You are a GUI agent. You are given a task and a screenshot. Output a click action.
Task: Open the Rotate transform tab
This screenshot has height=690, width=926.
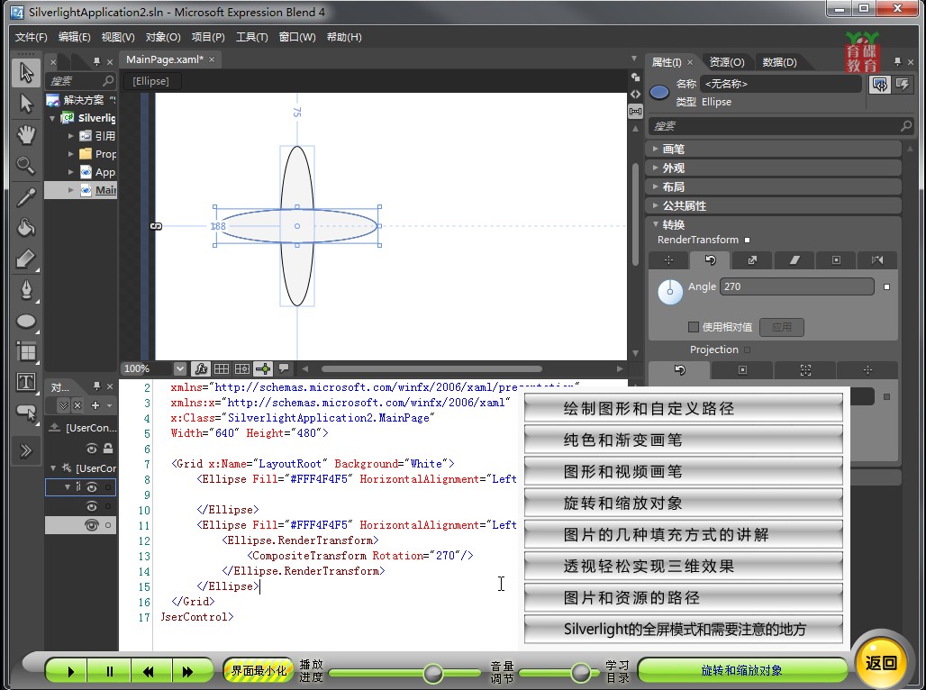(x=710, y=260)
